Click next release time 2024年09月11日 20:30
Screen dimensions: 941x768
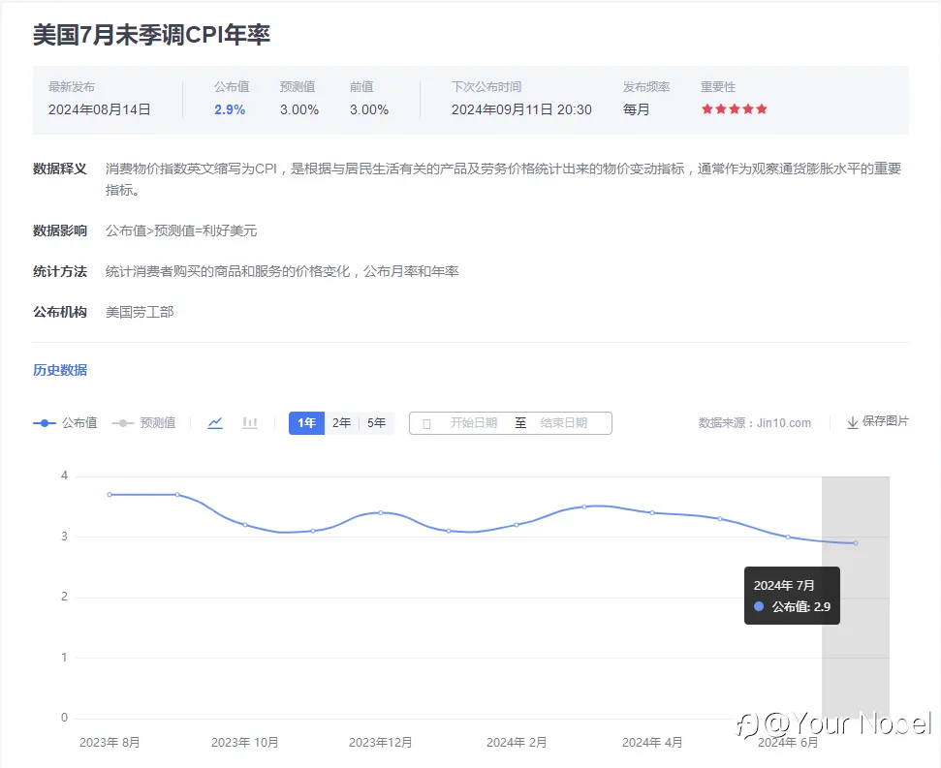click(x=521, y=109)
